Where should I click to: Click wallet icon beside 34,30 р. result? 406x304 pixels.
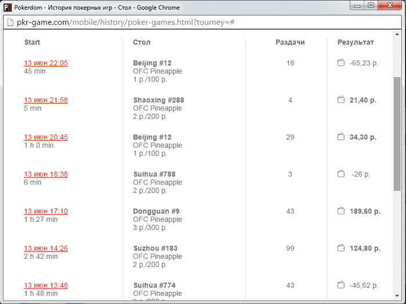tap(341, 137)
